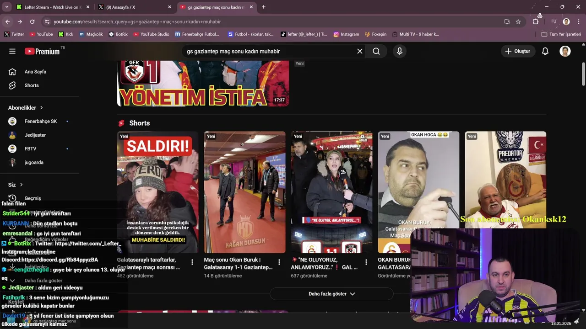Open the Instagram bookmark
This screenshot has height=329, width=586.
pos(346,34)
